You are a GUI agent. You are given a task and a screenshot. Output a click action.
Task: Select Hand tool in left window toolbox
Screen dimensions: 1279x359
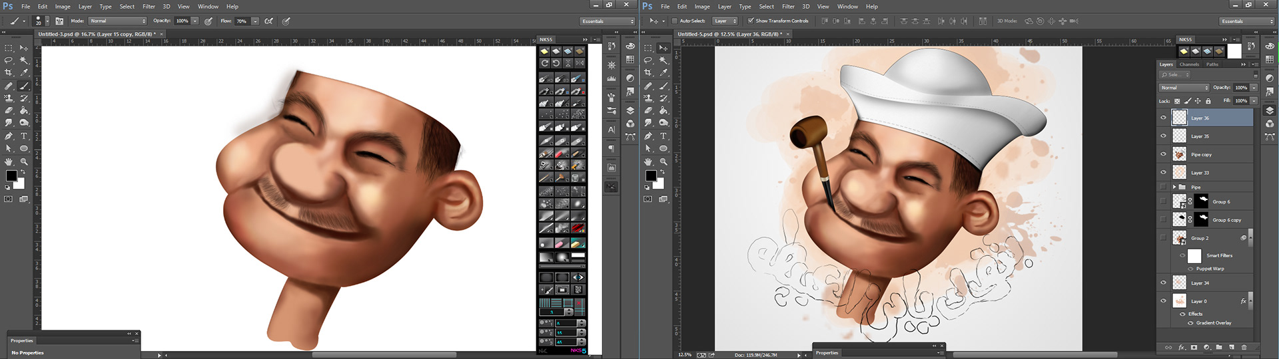[9, 162]
